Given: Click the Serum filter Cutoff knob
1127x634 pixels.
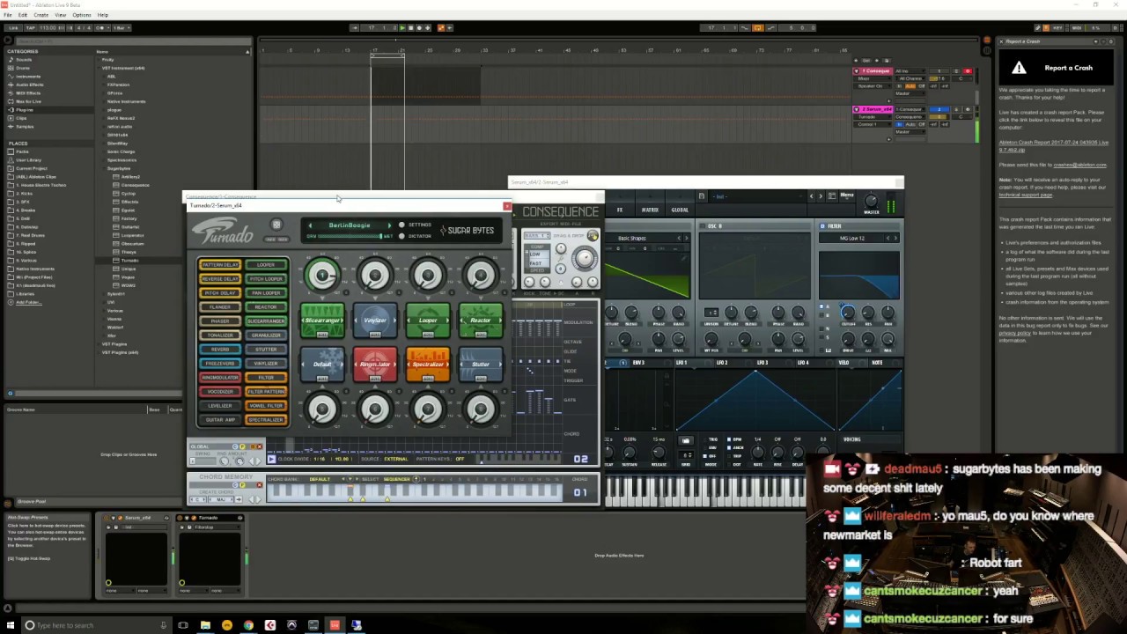Looking at the screenshot, I should pyautogui.click(x=848, y=312).
